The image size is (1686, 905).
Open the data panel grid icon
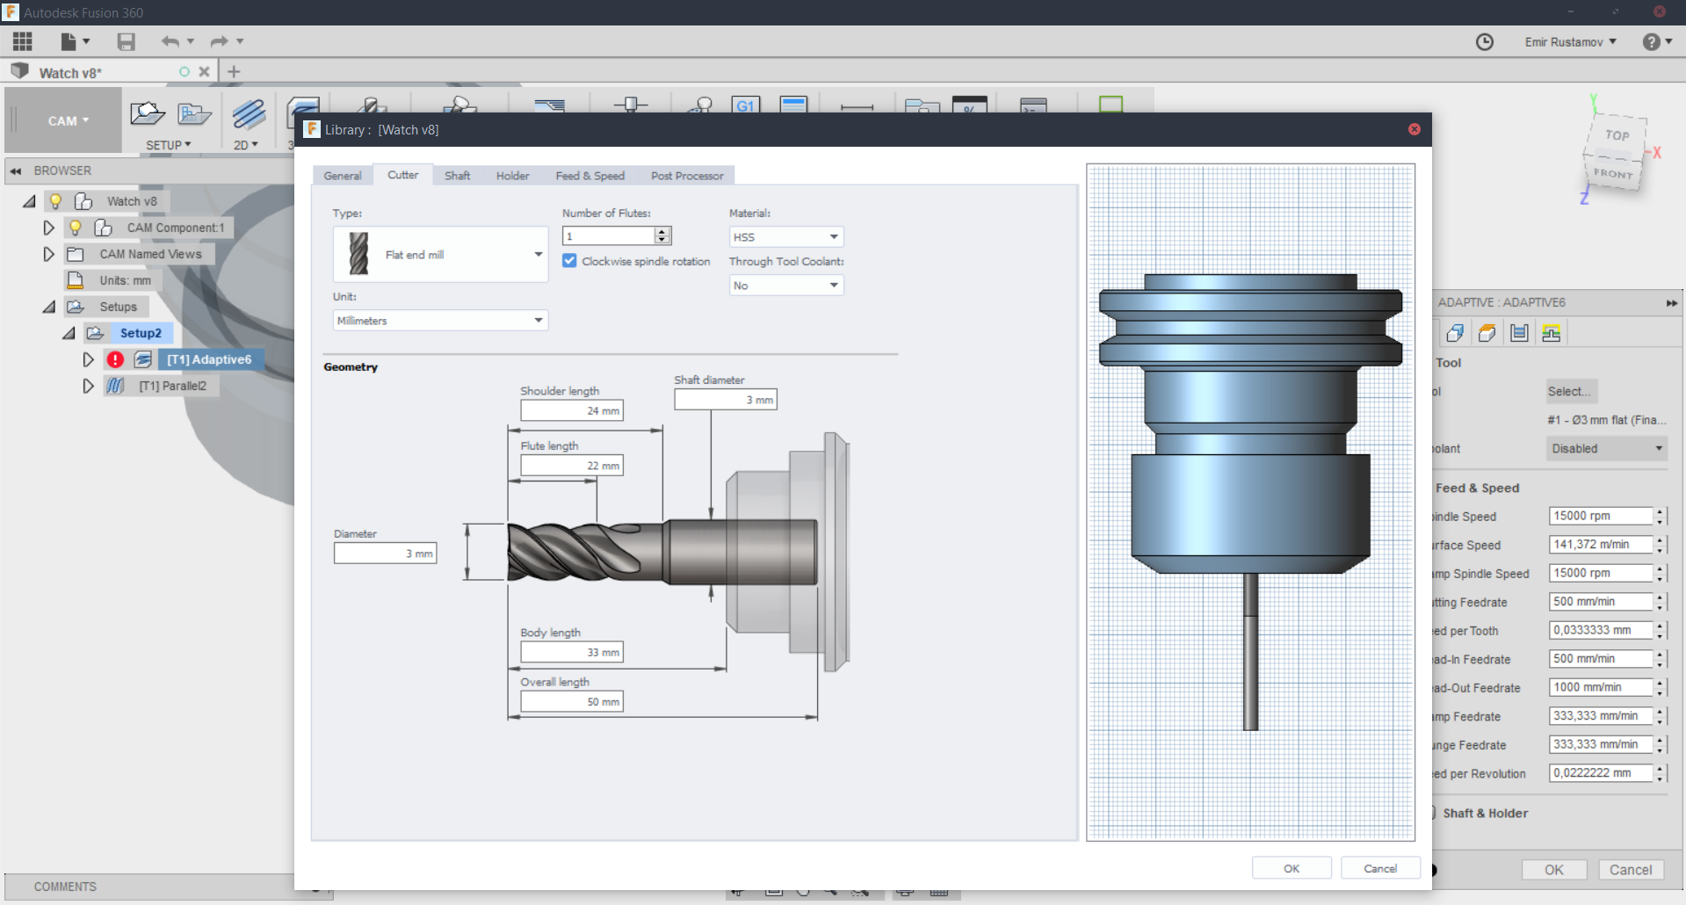pos(23,41)
